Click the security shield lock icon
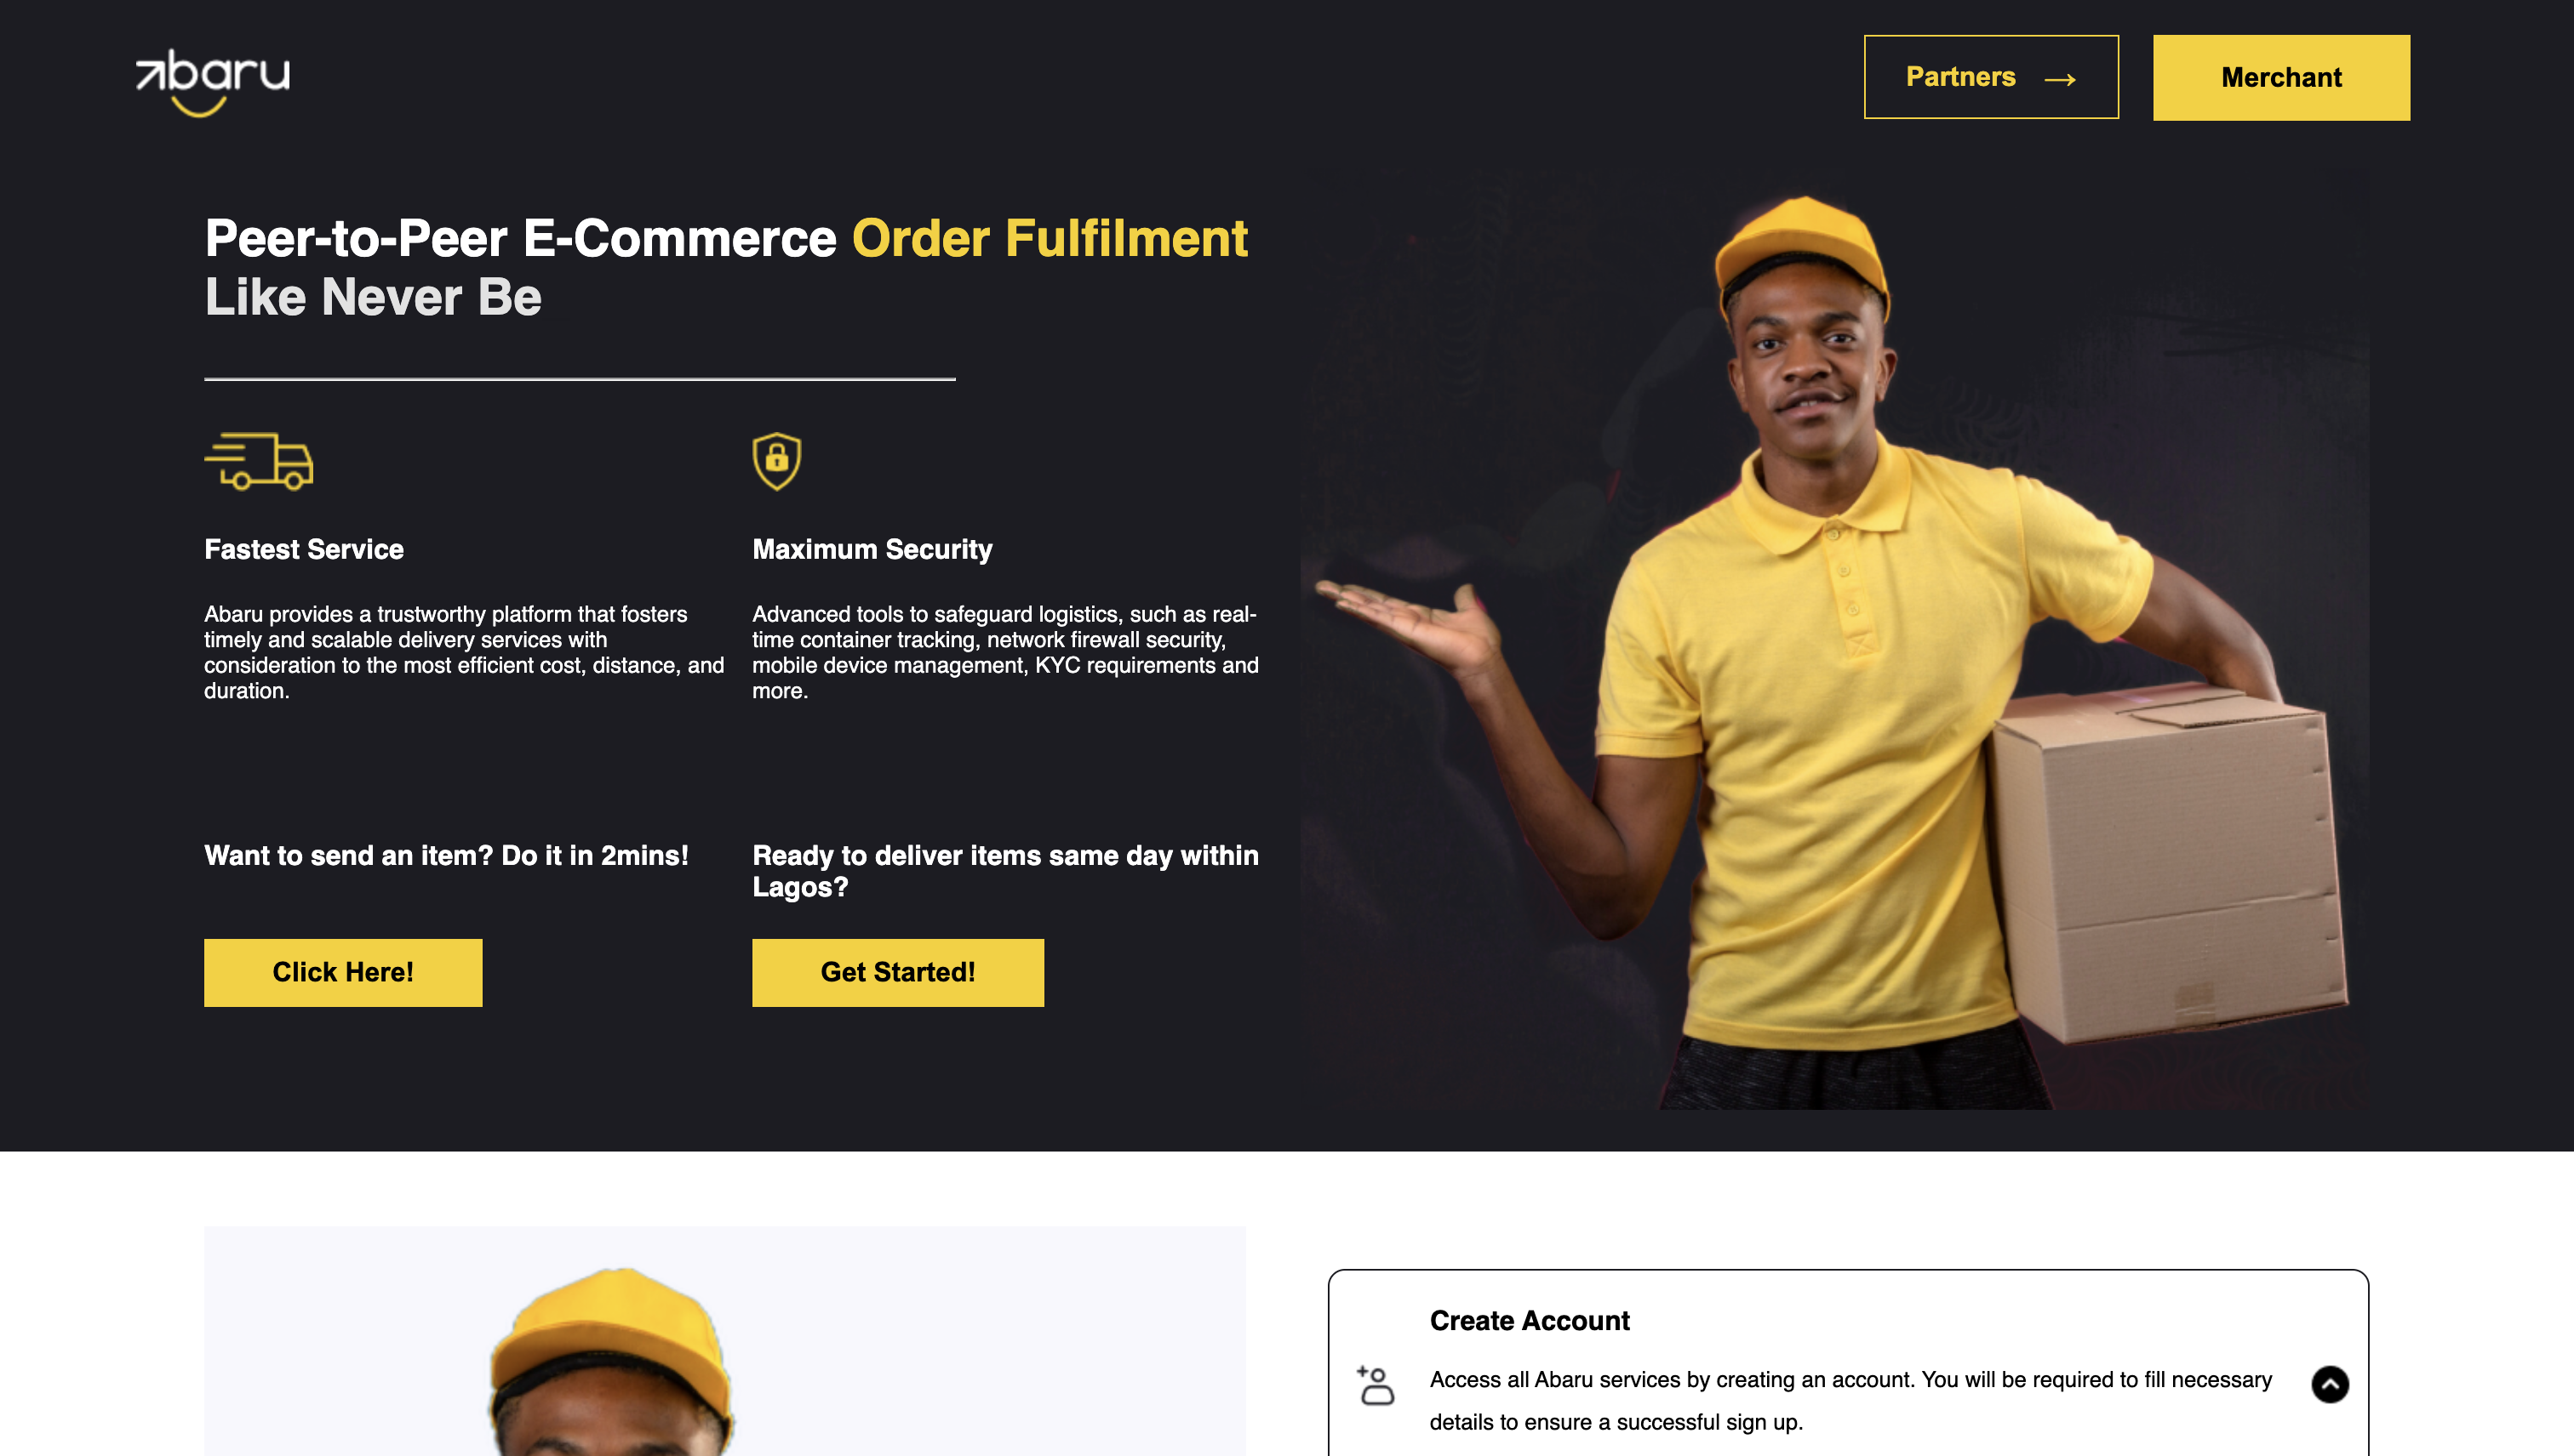 click(x=776, y=461)
